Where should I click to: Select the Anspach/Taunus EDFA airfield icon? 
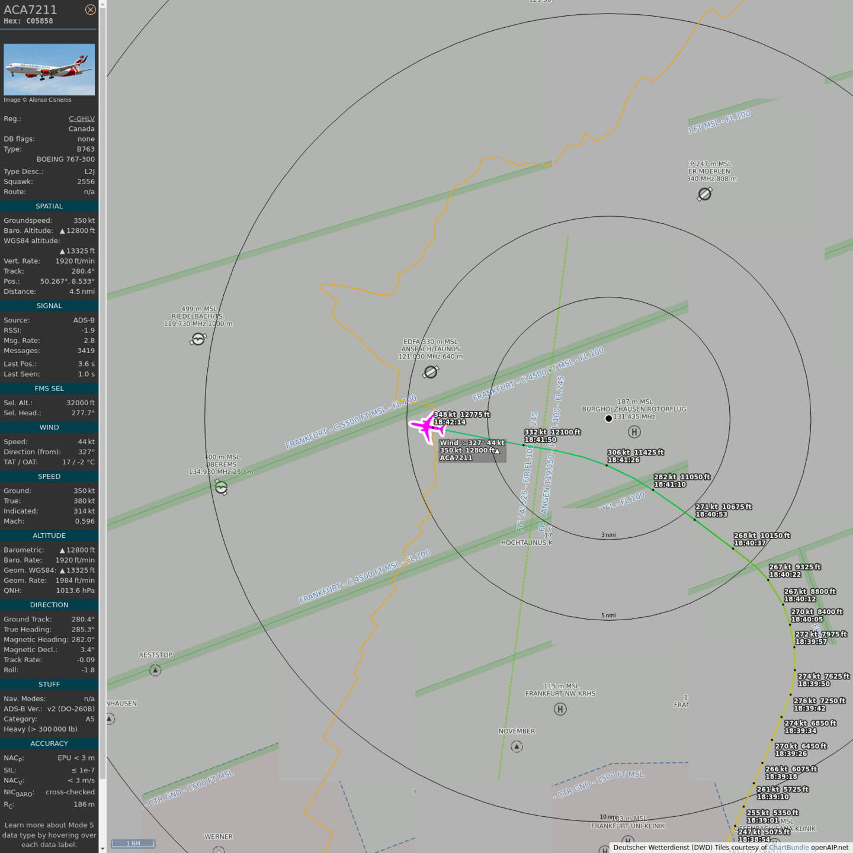tap(431, 372)
